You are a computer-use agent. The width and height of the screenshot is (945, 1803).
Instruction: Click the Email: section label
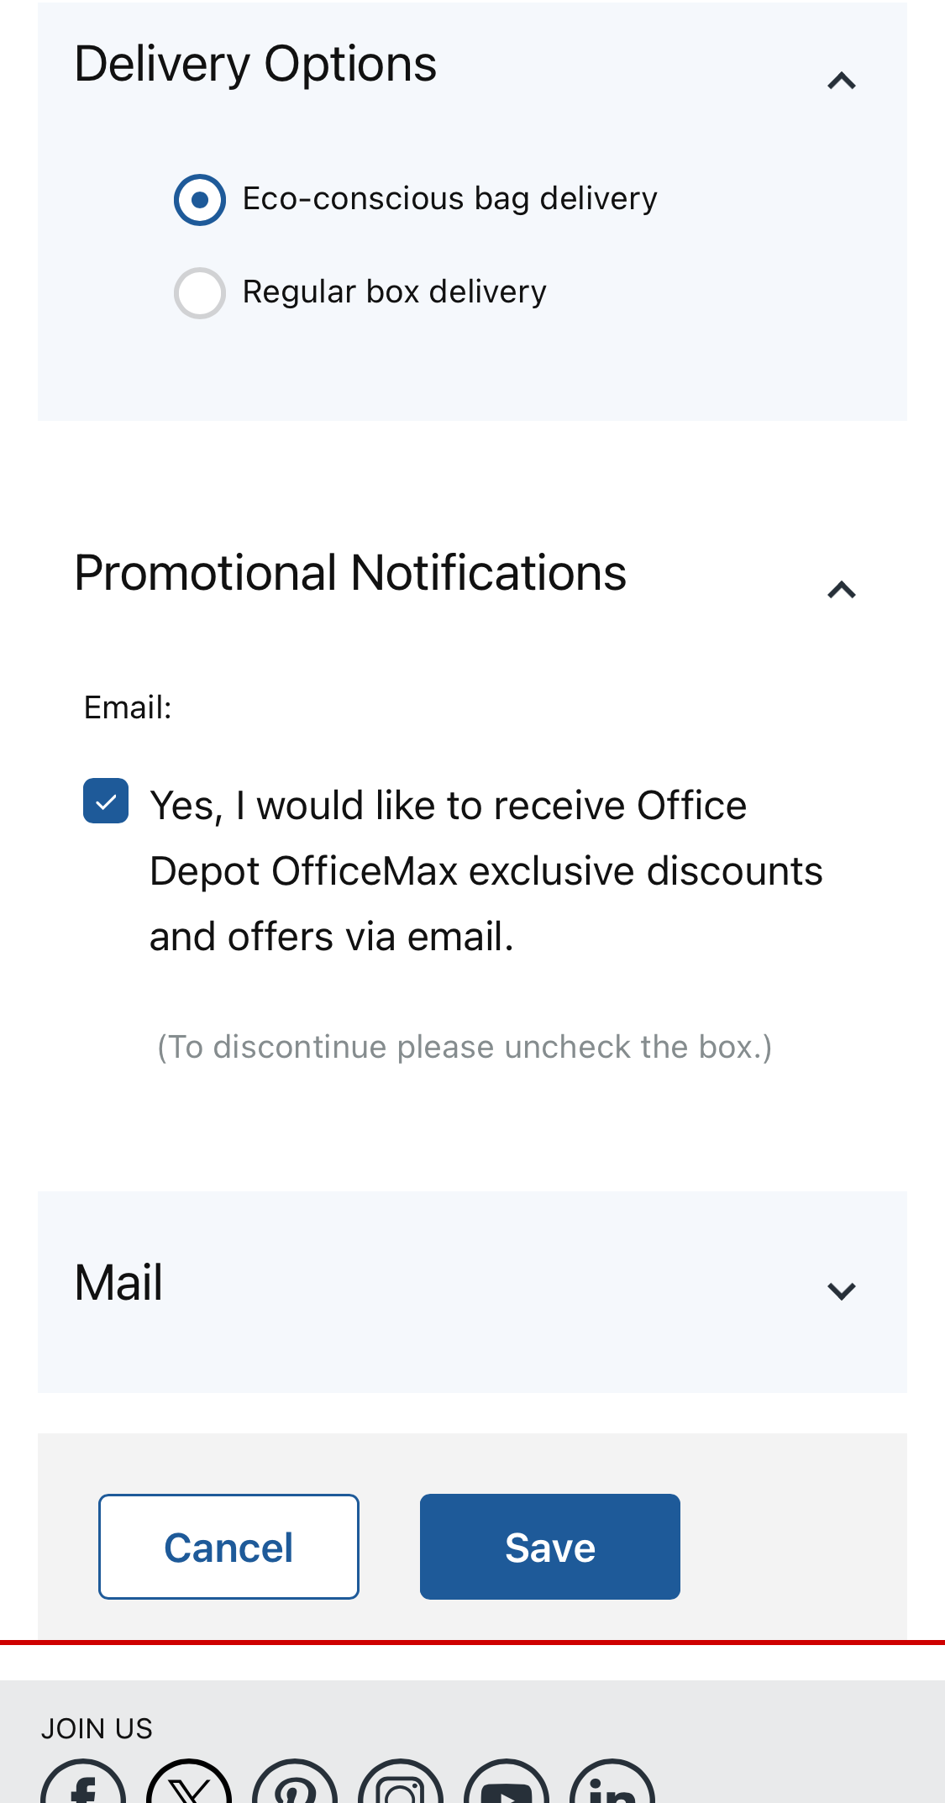click(128, 707)
